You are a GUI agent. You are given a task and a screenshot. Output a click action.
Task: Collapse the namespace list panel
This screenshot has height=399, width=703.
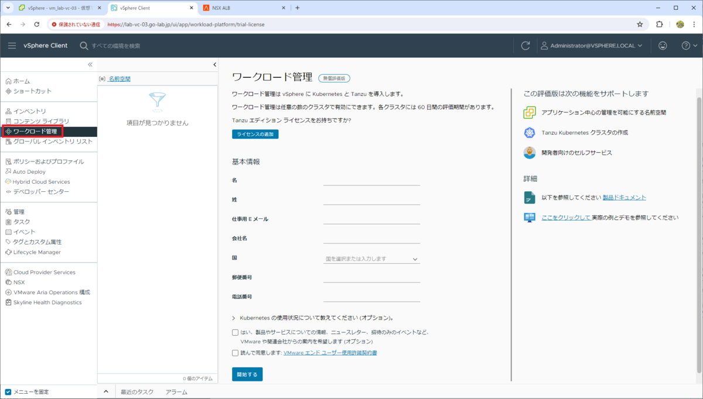click(x=214, y=64)
